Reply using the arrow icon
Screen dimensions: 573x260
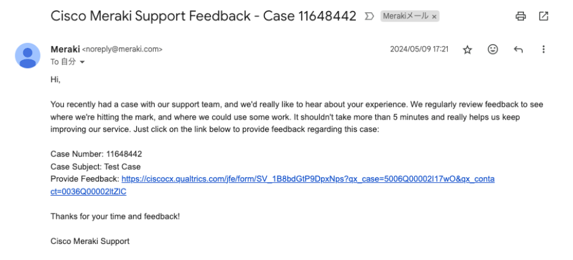point(518,50)
